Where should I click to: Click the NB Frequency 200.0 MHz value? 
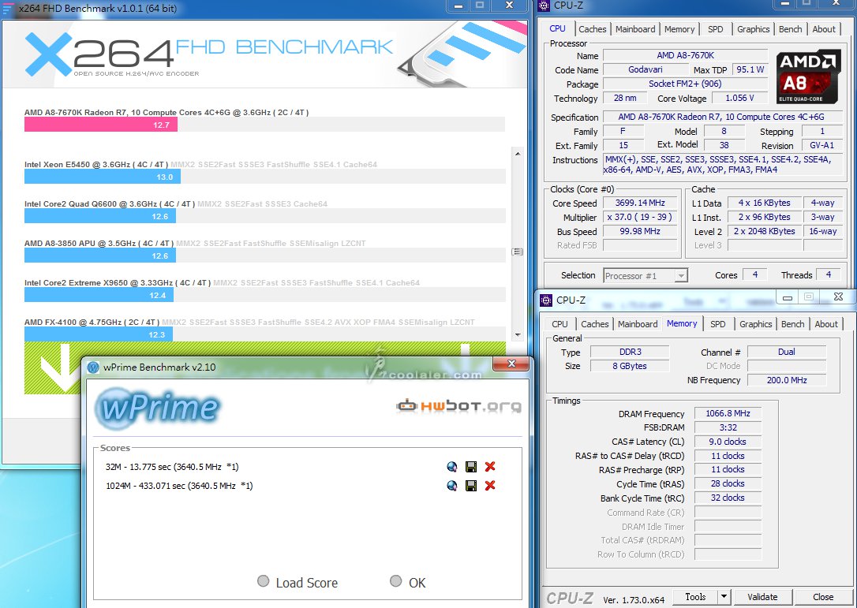(787, 380)
